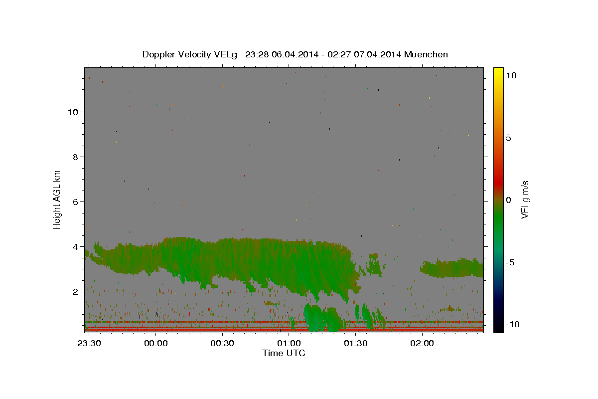Click the '00:00' time tick label

tap(155, 344)
